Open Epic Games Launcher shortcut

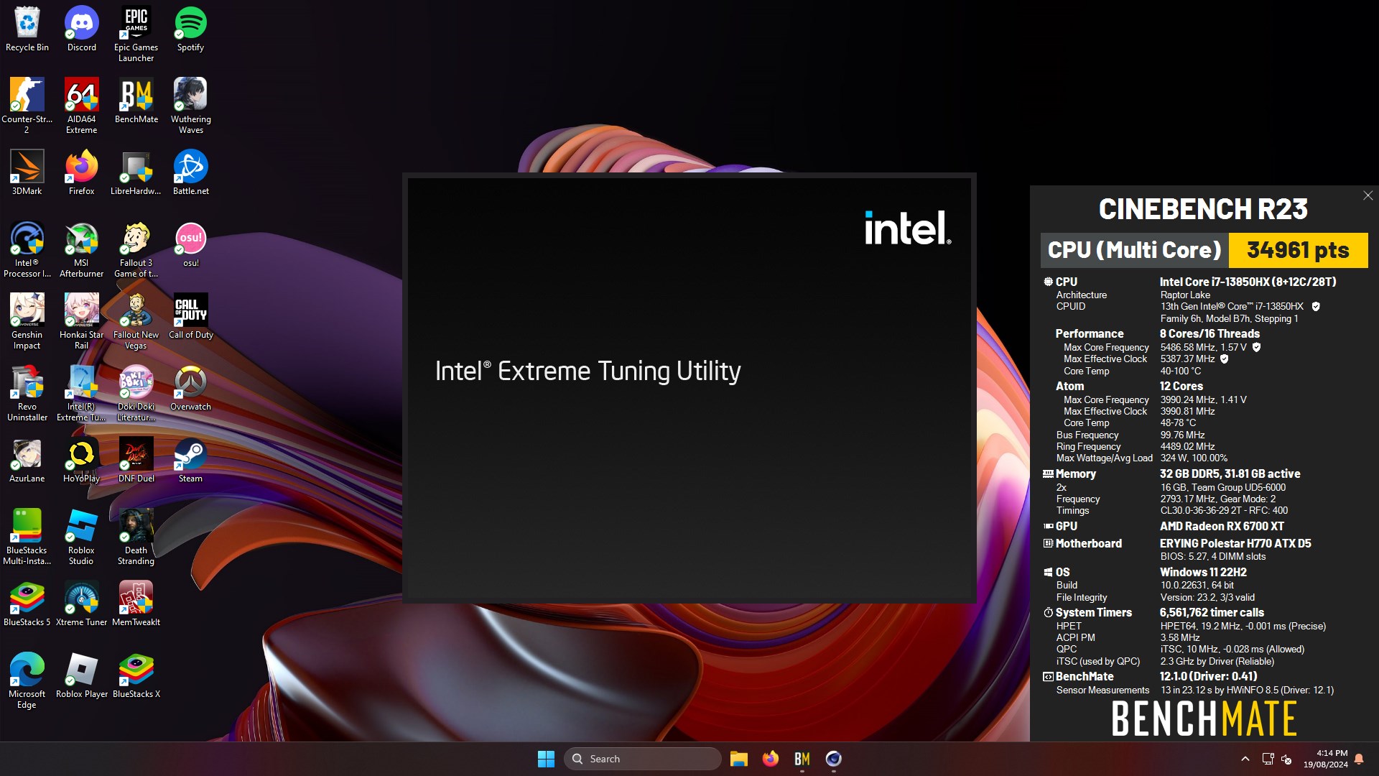click(136, 34)
